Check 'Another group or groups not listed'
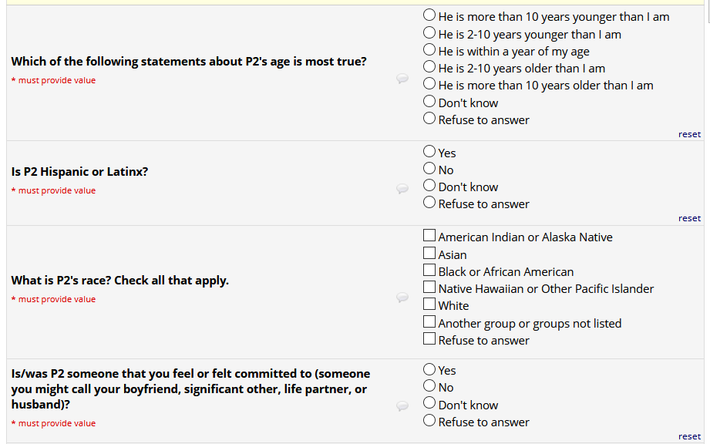This screenshot has height=444, width=710. pyautogui.click(x=429, y=322)
